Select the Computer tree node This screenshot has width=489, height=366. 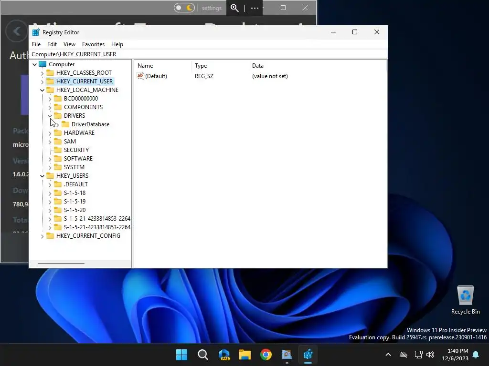62,64
